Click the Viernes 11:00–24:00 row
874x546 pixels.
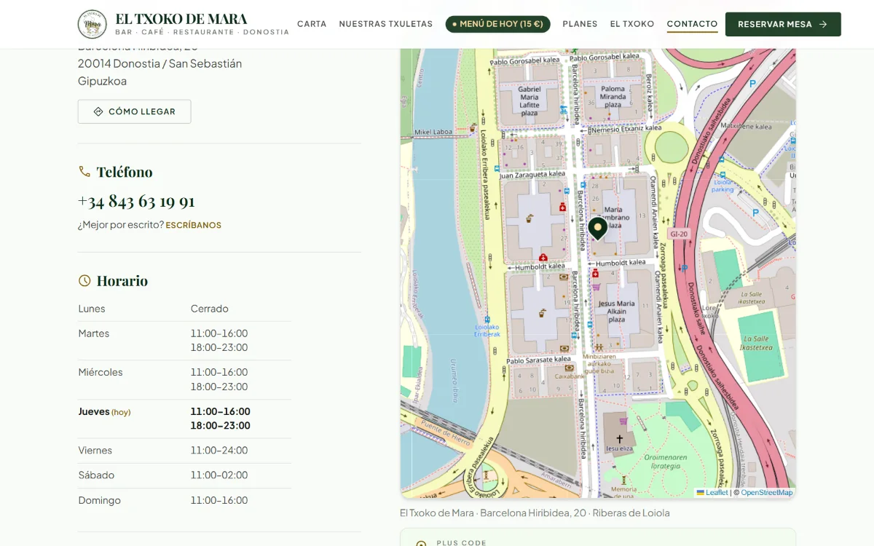coord(184,451)
